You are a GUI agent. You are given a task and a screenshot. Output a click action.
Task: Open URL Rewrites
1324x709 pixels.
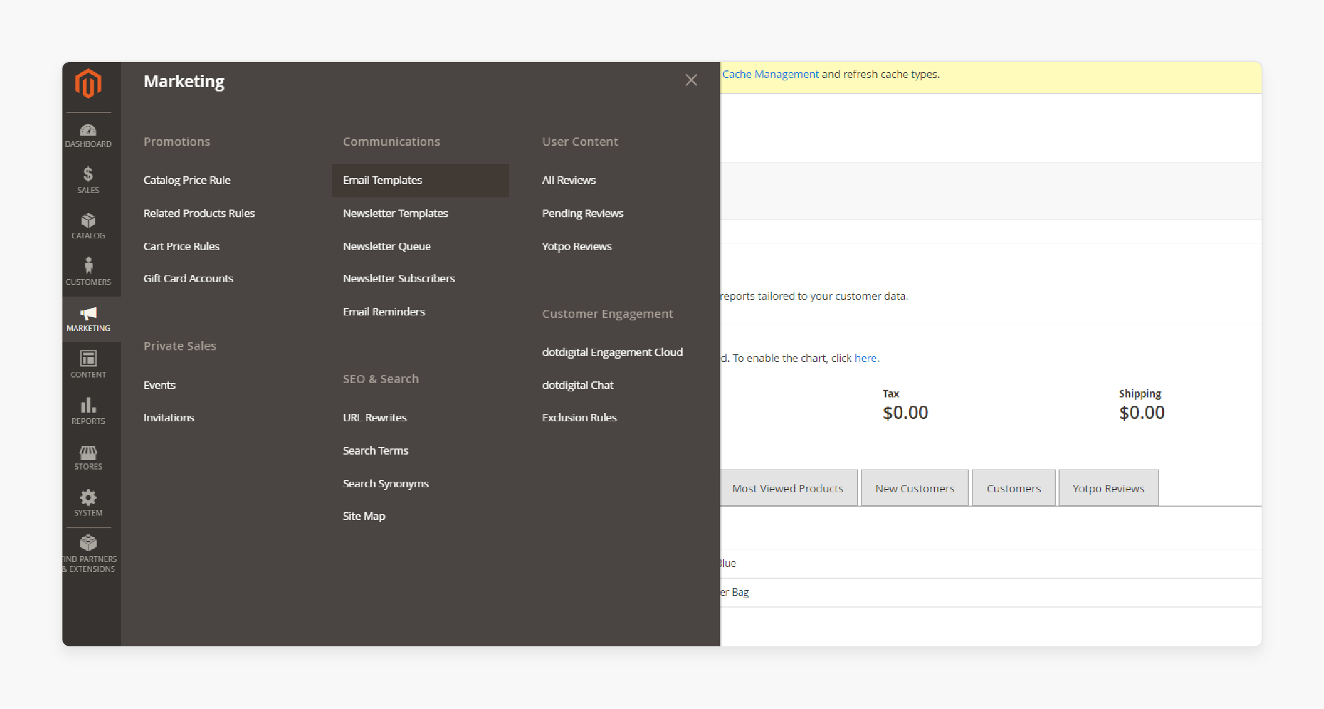tap(375, 417)
